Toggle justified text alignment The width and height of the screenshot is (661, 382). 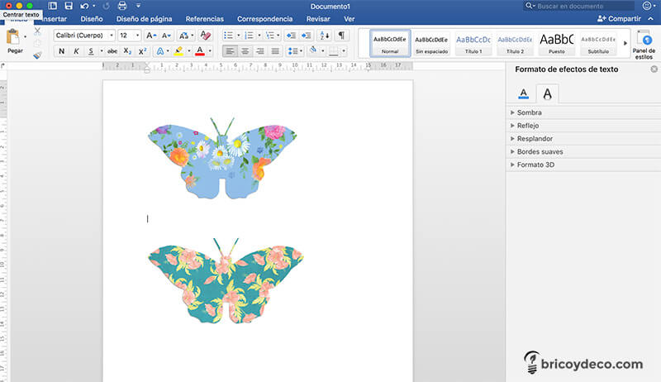click(277, 51)
